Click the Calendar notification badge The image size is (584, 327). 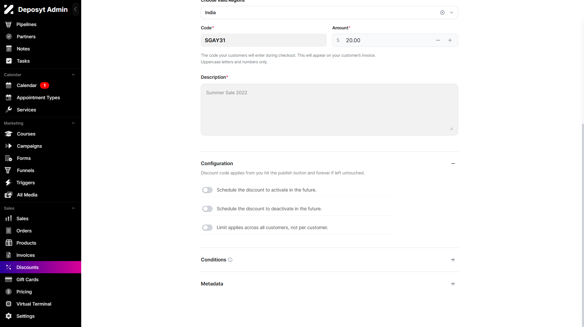click(45, 85)
